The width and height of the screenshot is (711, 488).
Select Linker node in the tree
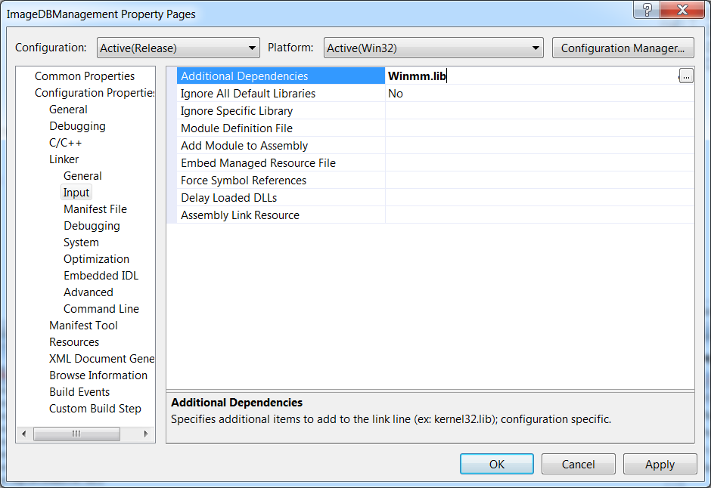(x=64, y=159)
